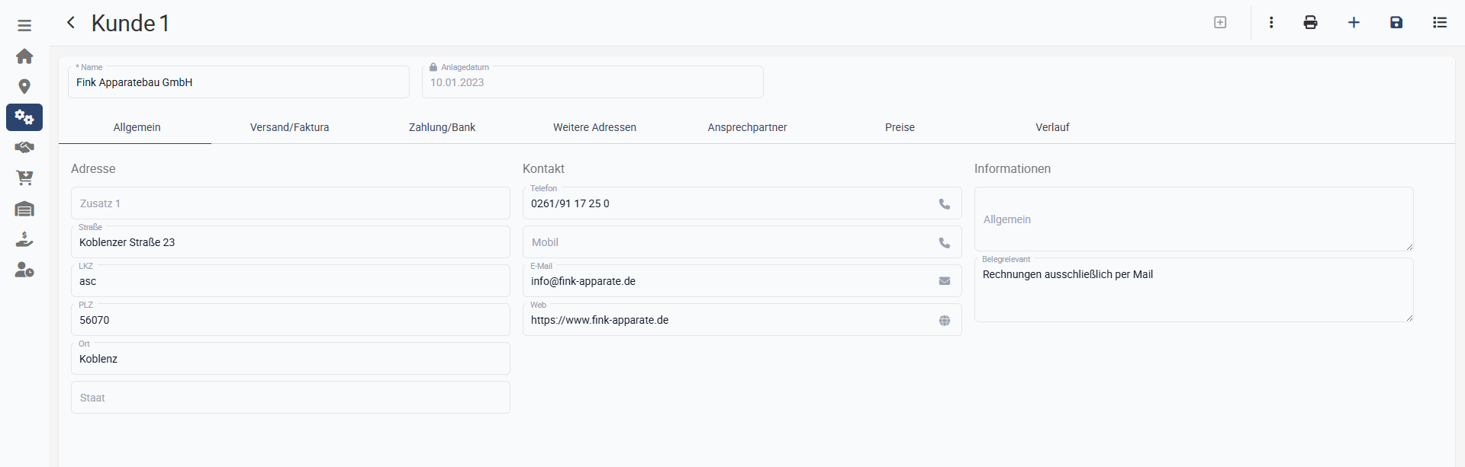Click into the Staat input field
Viewport: 1465px width, 467px height.
(x=290, y=398)
